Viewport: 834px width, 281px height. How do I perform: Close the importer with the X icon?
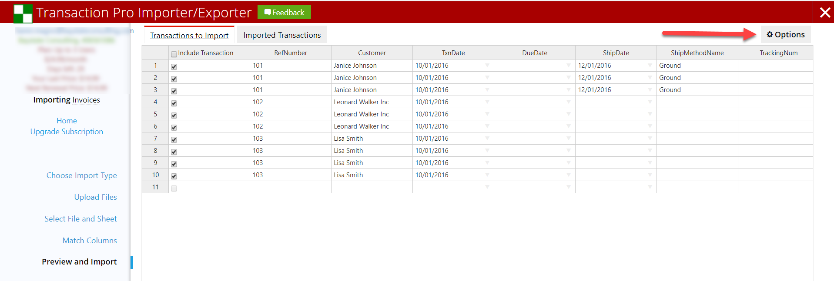tap(824, 13)
